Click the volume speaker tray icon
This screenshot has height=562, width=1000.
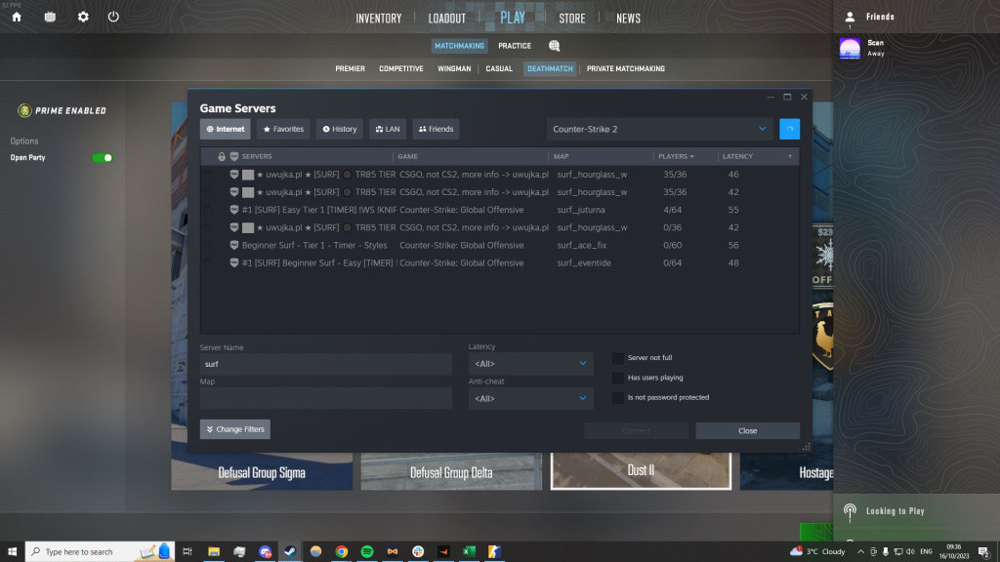tap(910, 552)
